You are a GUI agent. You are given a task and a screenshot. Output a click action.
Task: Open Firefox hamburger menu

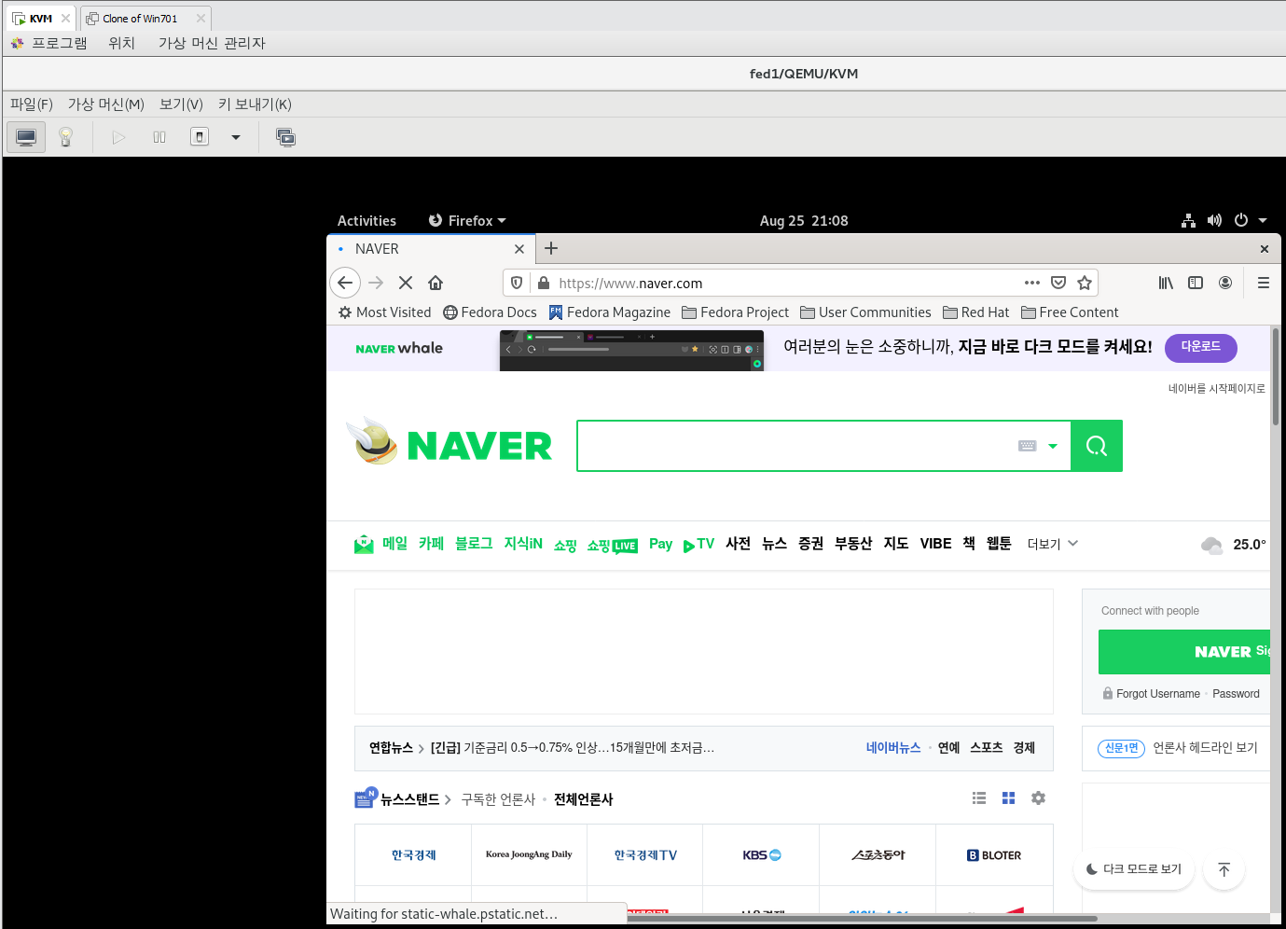[x=1264, y=283]
